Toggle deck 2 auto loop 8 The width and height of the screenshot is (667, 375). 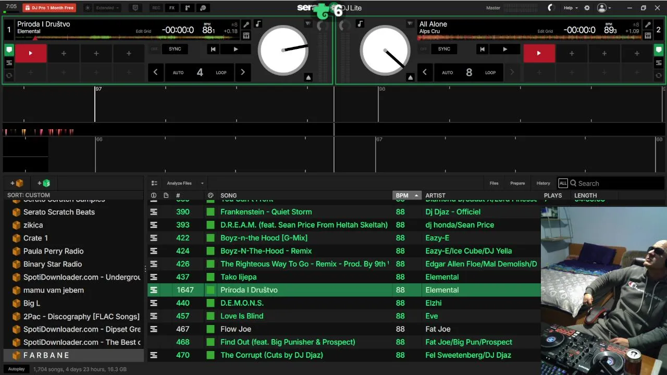pos(469,72)
